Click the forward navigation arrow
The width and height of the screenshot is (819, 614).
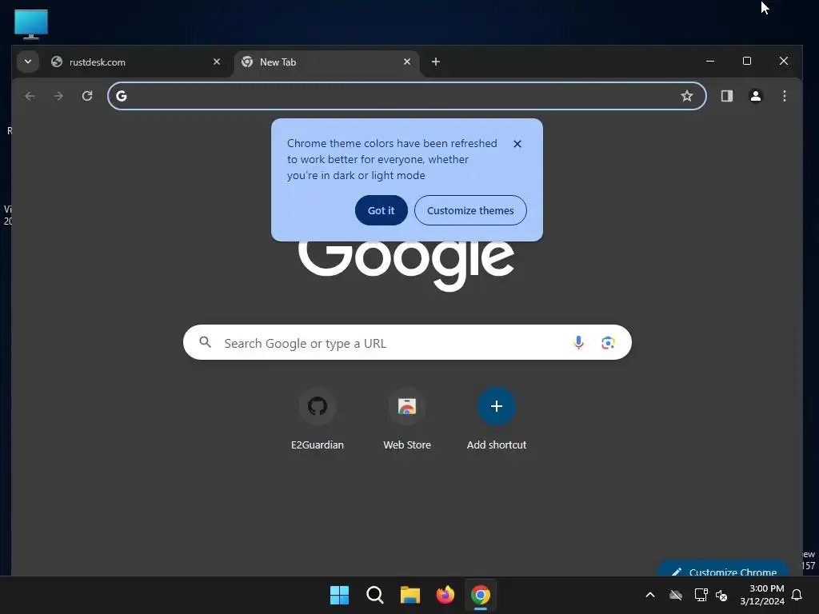click(58, 96)
